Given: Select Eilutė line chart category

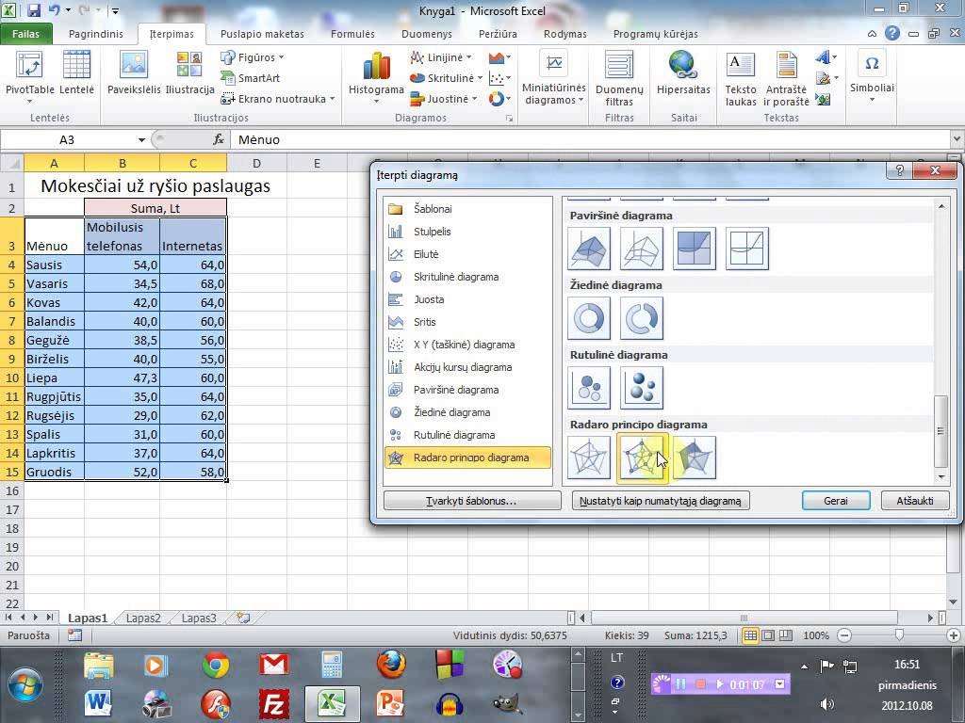Looking at the screenshot, I should (x=467, y=254).
